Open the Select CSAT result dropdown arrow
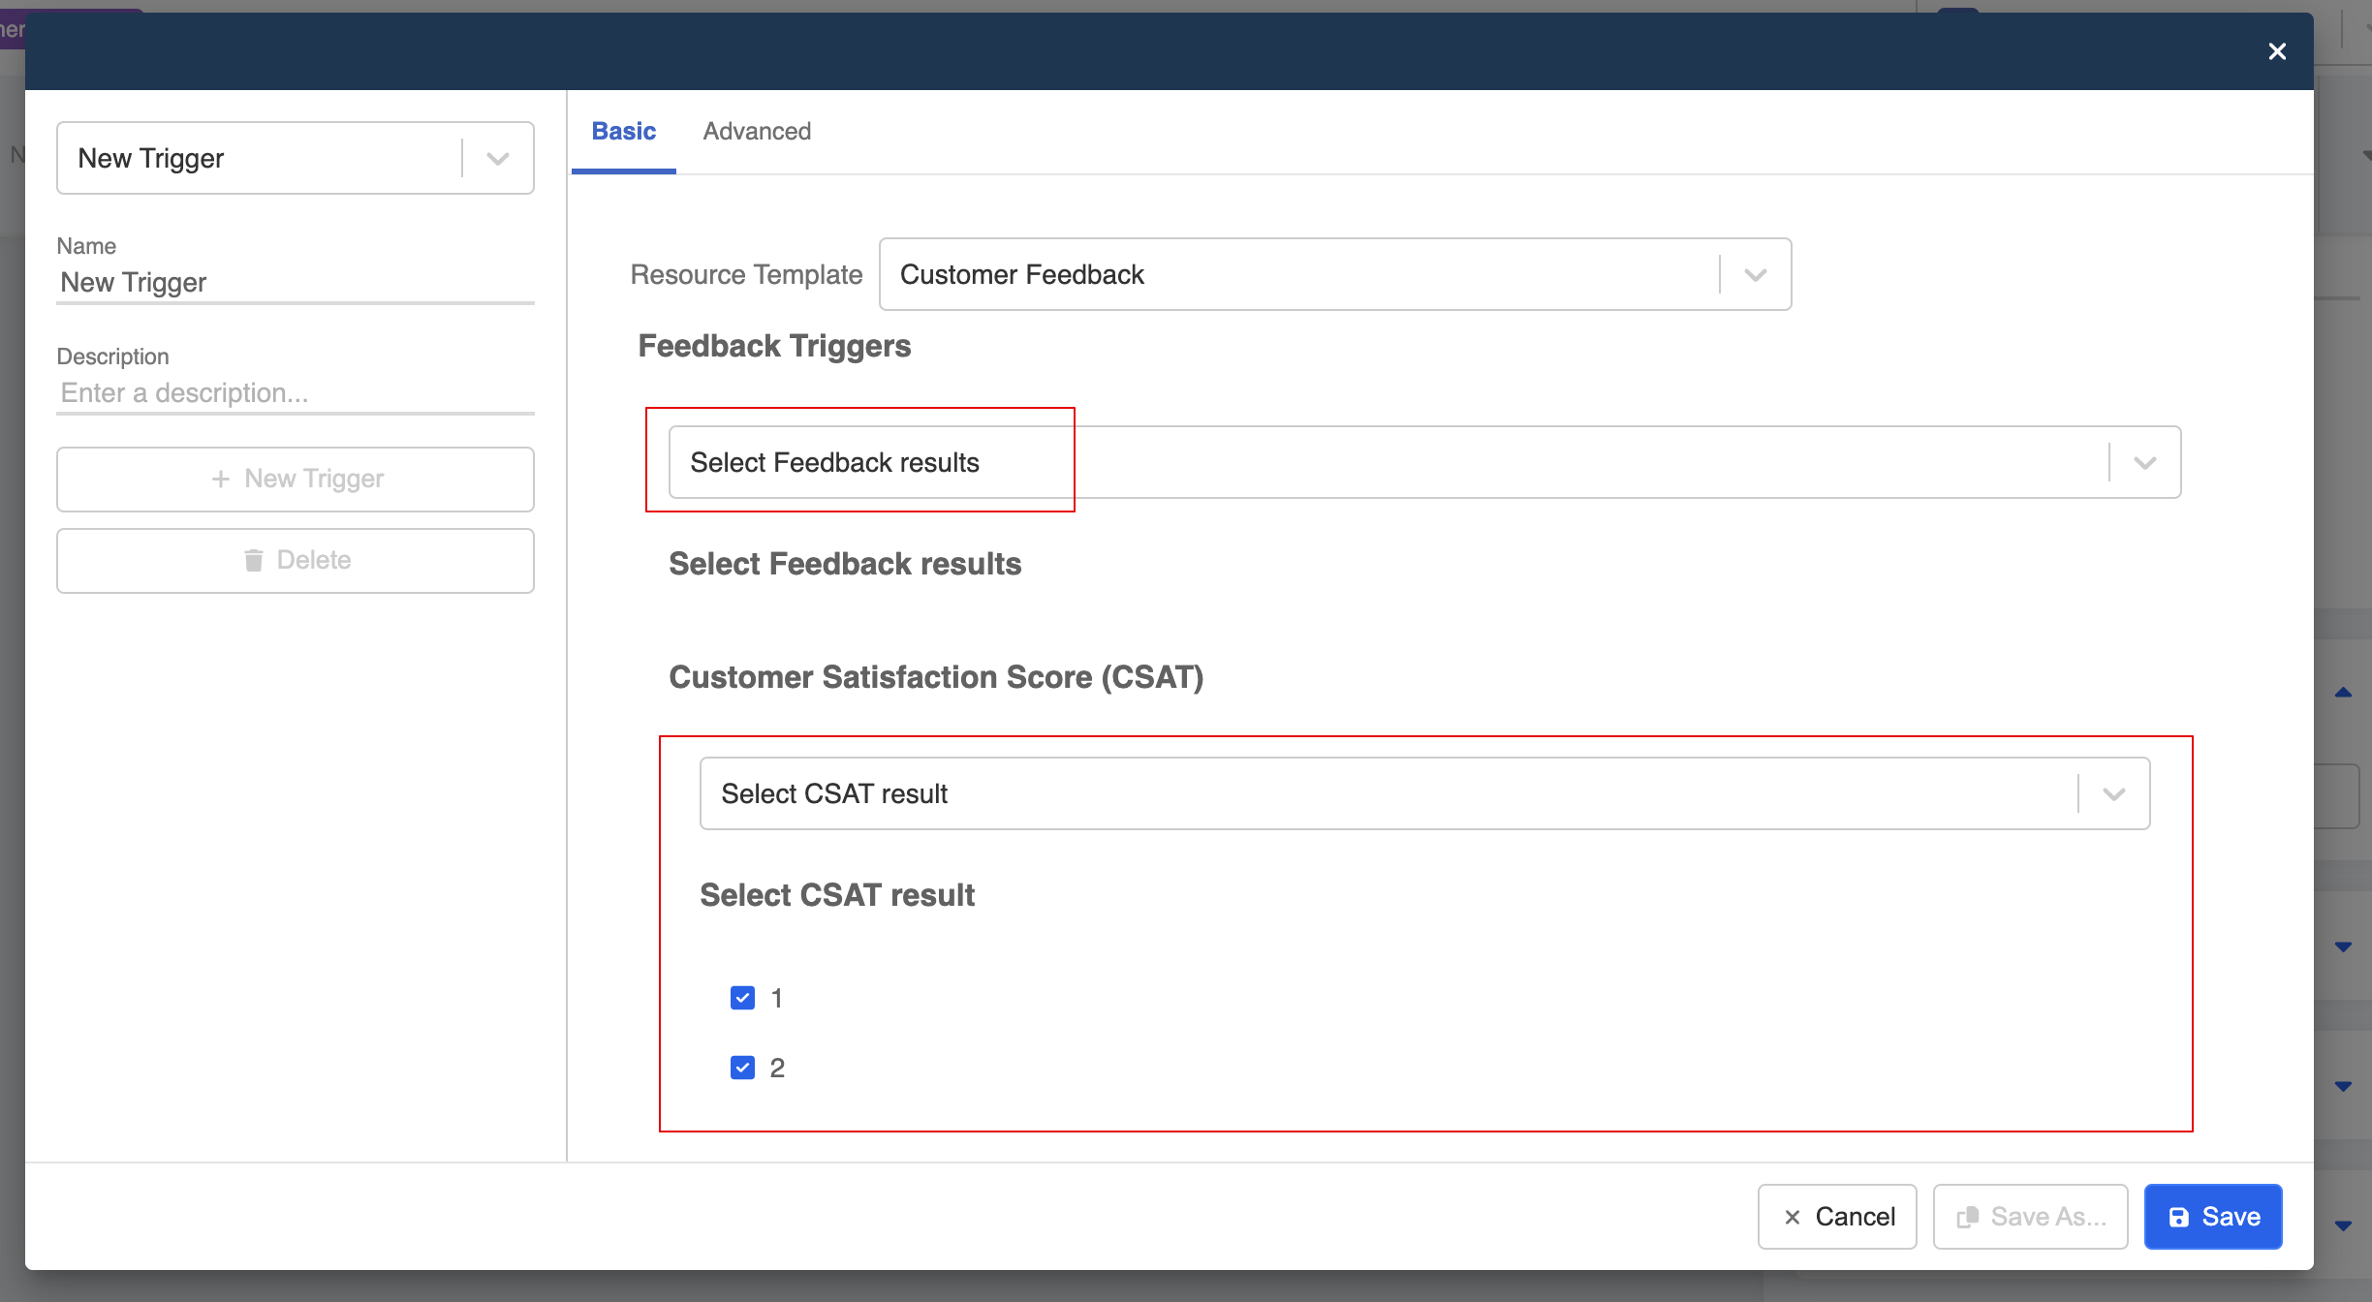The width and height of the screenshot is (2372, 1302). 2113,794
